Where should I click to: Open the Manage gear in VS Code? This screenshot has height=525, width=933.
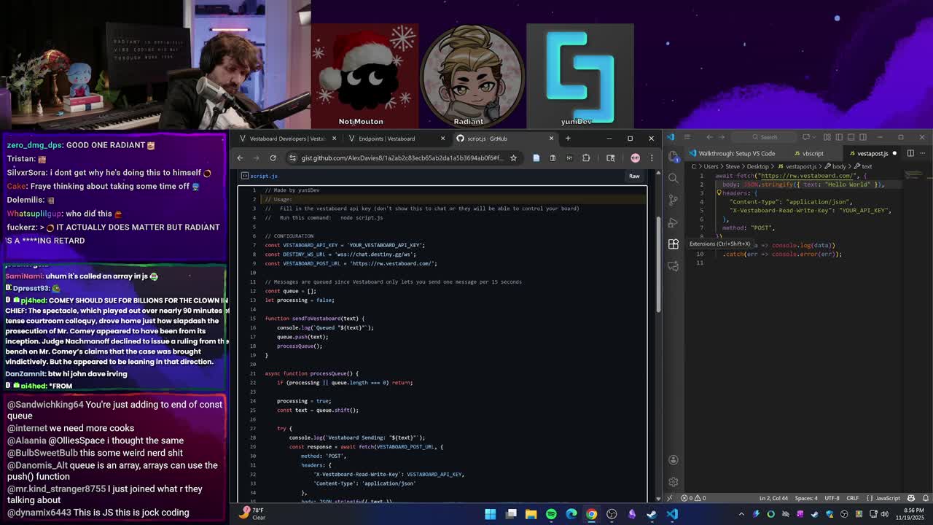tap(674, 481)
